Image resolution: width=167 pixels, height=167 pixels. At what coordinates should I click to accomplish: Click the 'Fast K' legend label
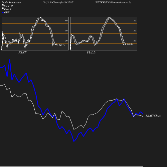[8, 9]
